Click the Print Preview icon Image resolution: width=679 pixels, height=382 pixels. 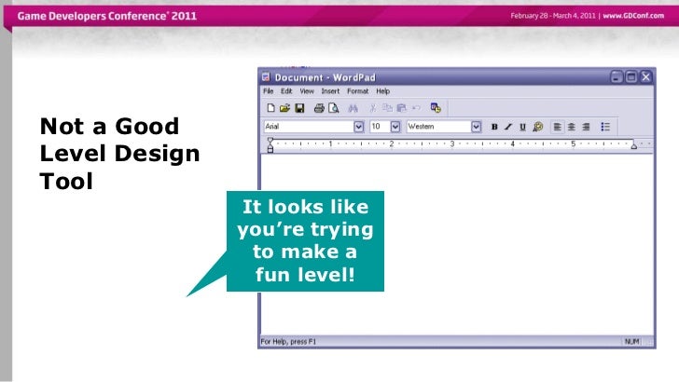(334, 108)
